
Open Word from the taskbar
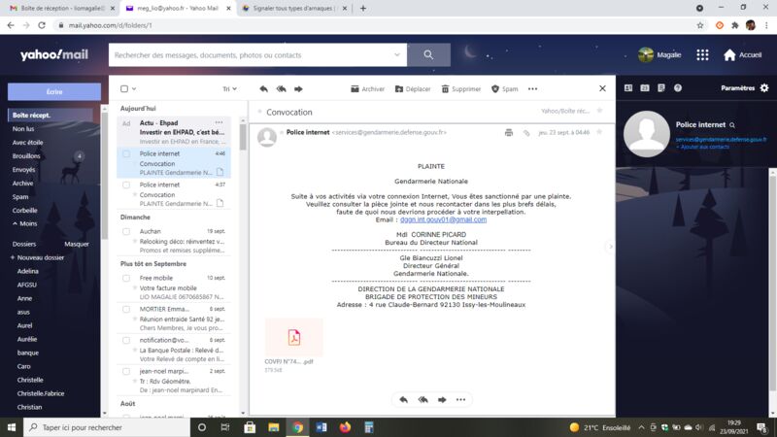coord(321,427)
